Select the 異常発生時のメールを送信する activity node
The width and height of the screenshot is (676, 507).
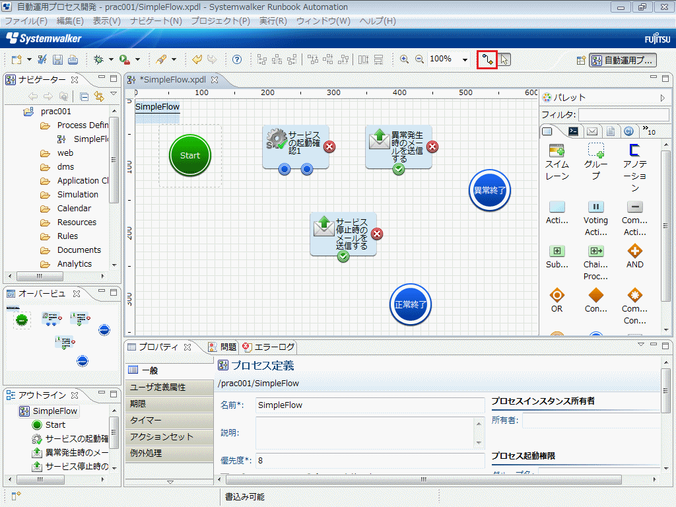(x=398, y=147)
